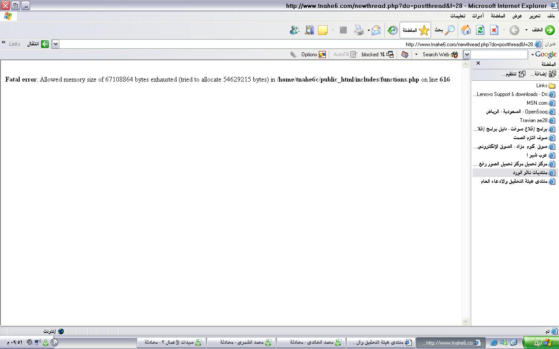The width and height of the screenshot is (559, 349).
Task: Click the Print icon
Action: (359, 30)
